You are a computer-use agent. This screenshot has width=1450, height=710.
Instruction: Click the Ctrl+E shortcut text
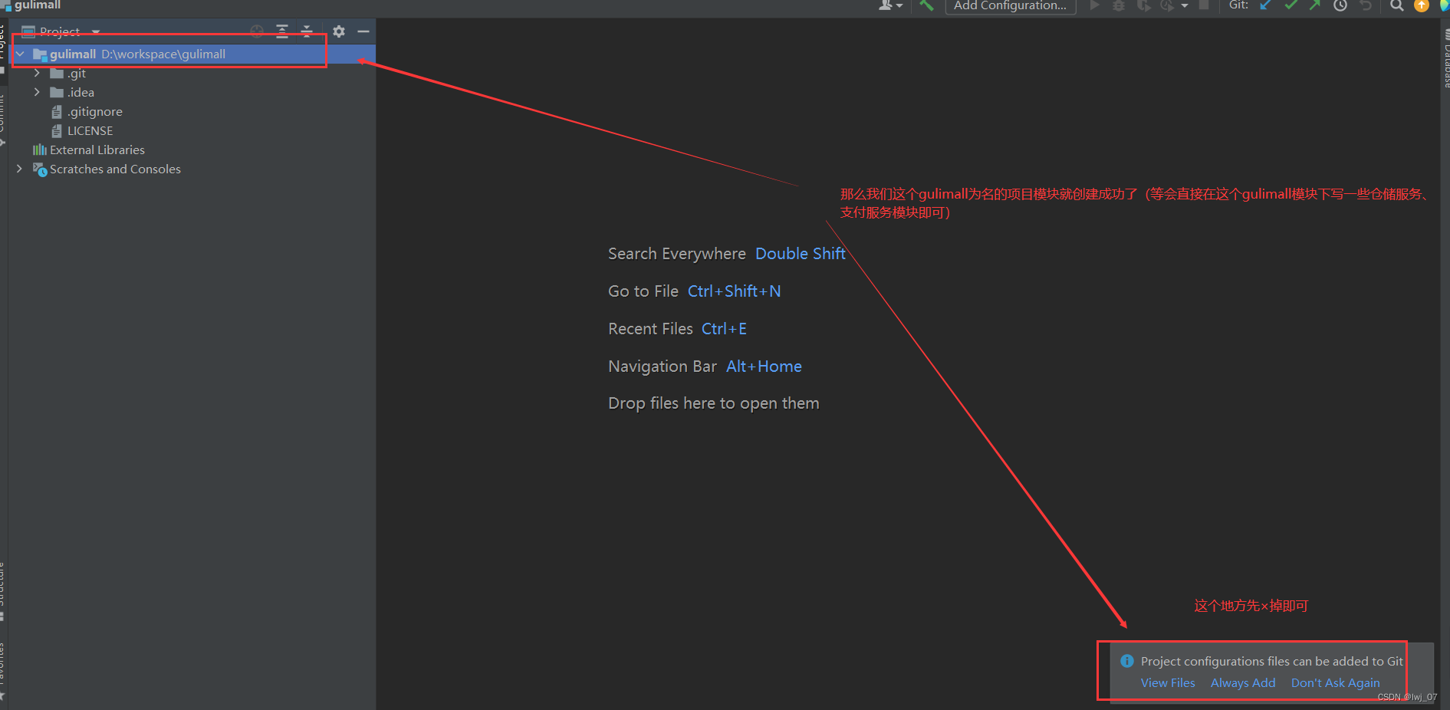click(724, 329)
